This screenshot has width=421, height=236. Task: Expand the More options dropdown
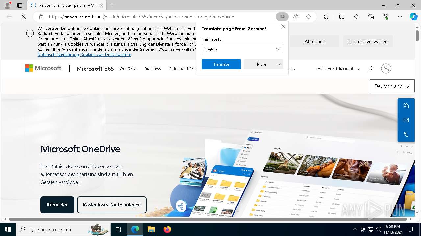(x=263, y=64)
